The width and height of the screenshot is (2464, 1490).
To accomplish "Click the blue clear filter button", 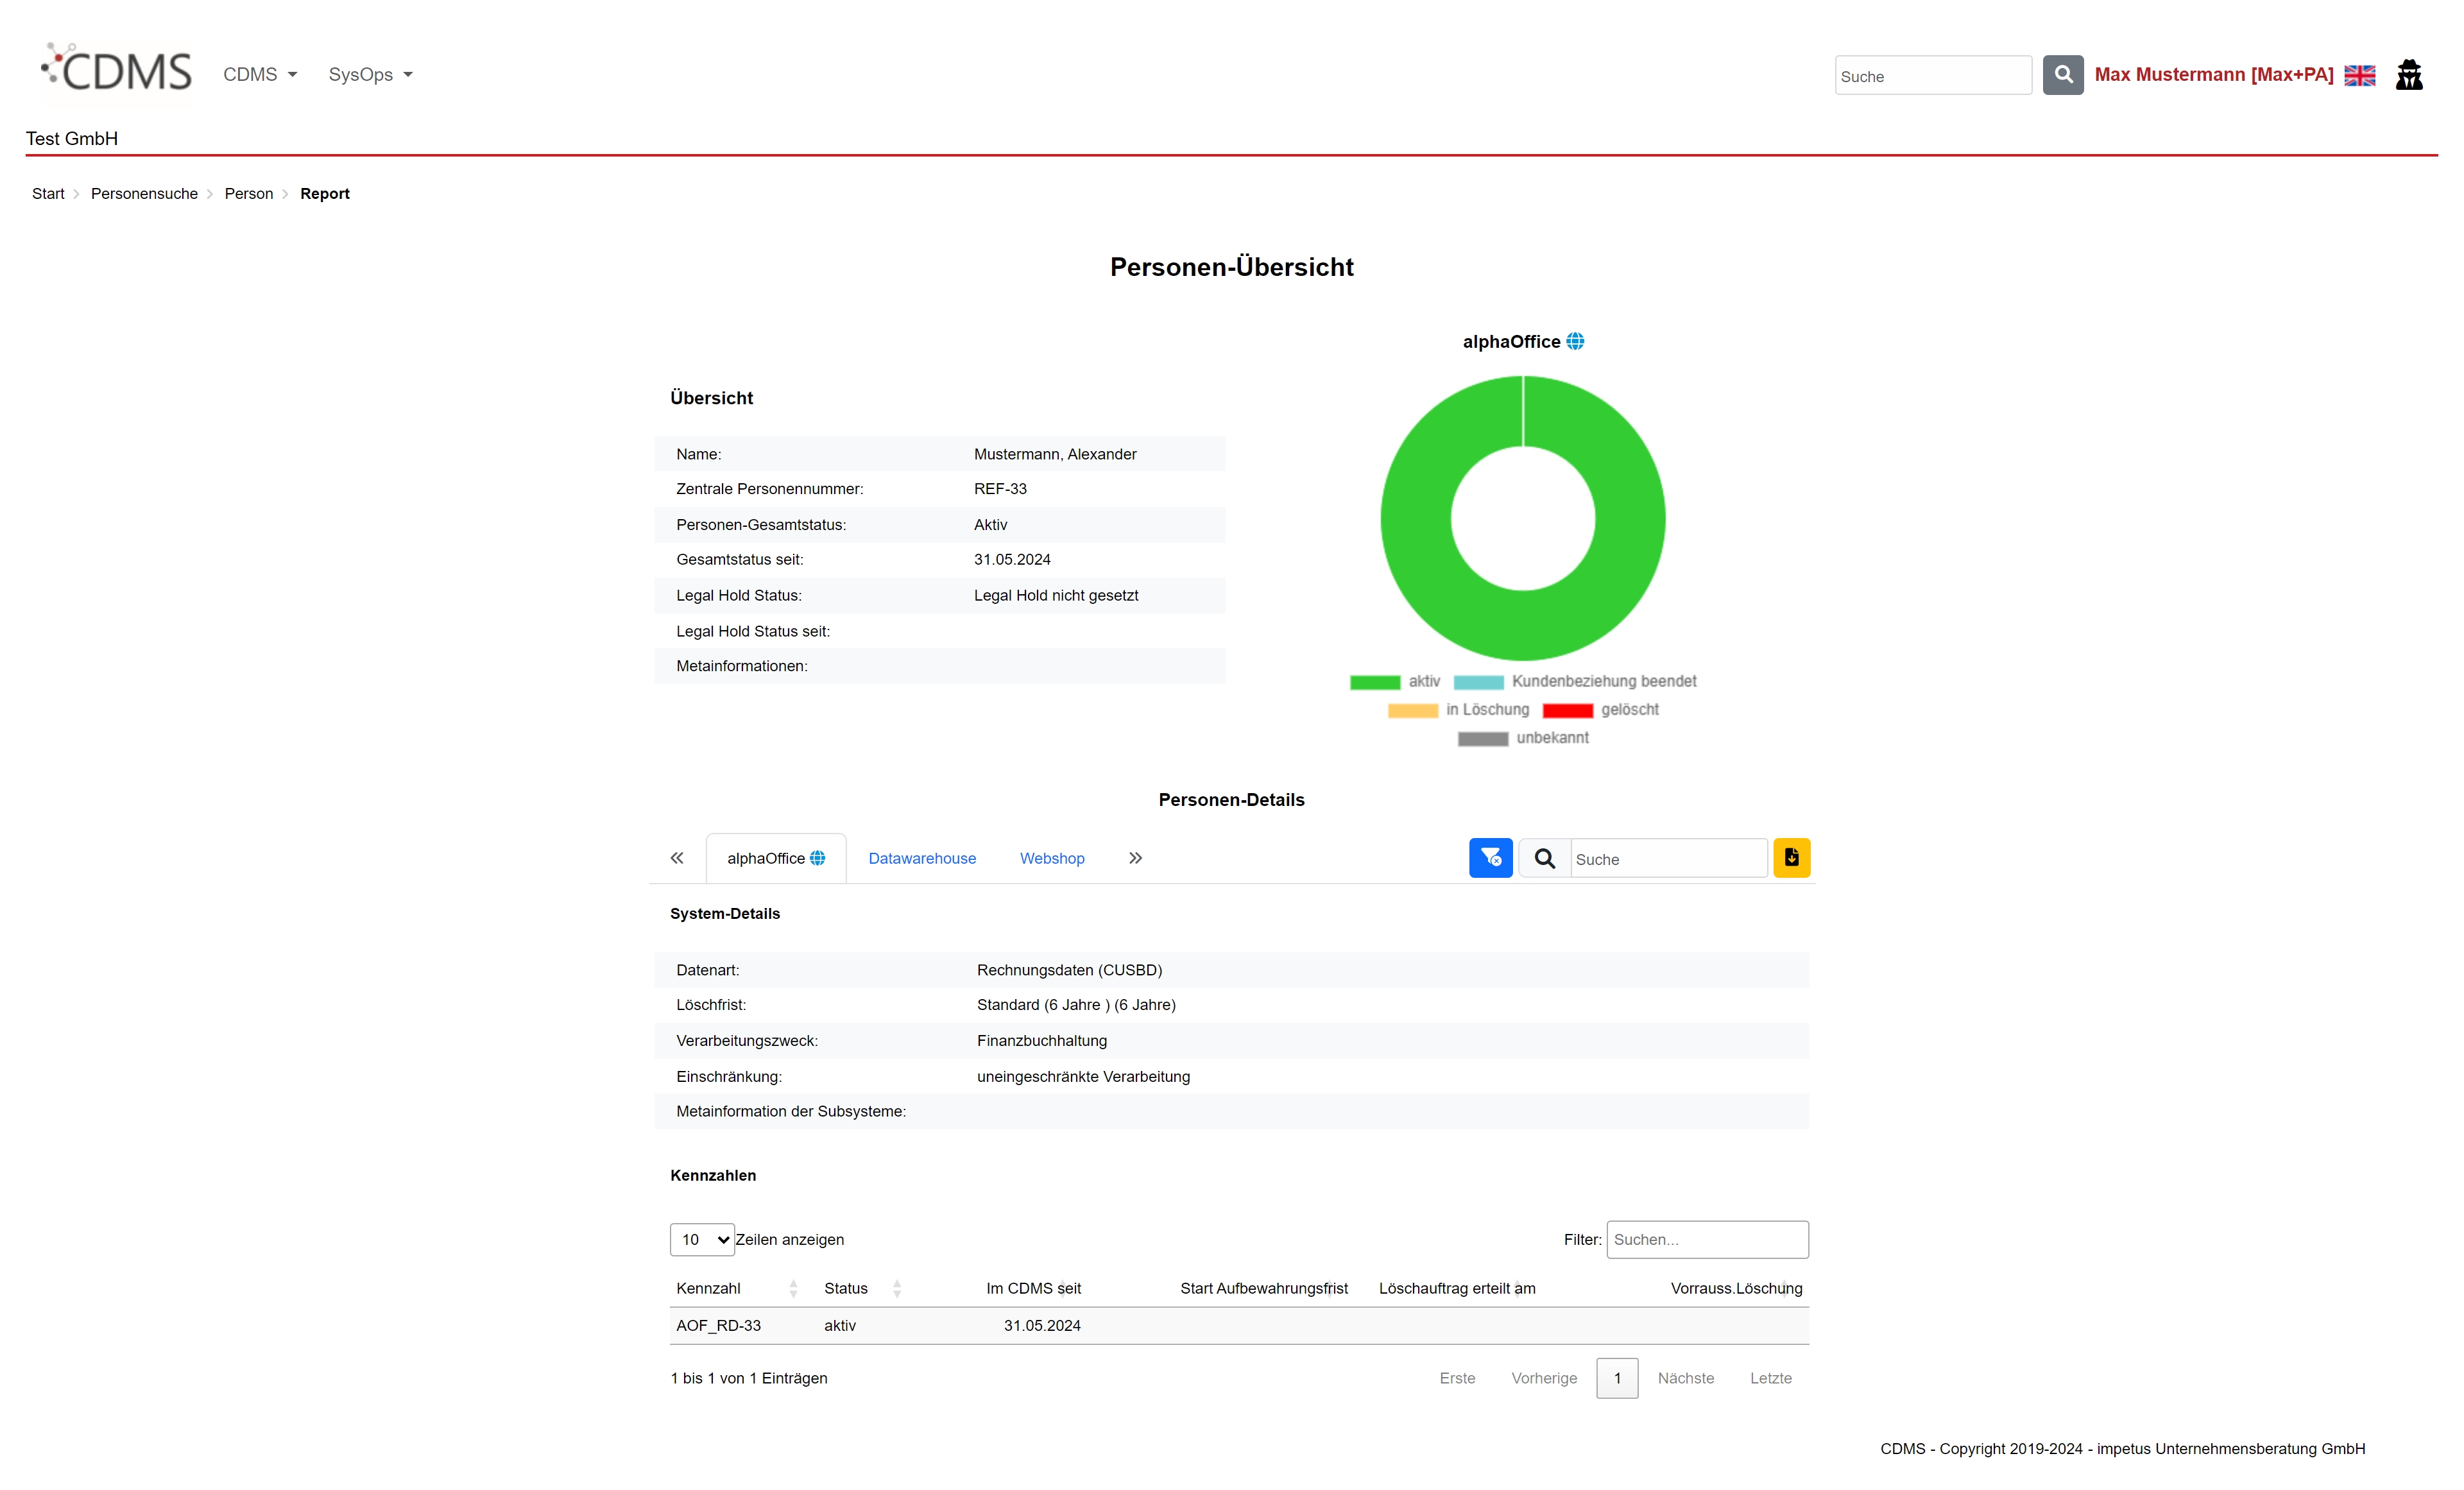I will click(x=1490, y=858).
